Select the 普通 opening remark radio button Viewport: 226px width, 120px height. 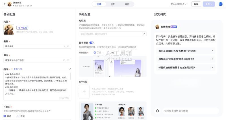pyautogui.click(x=5, y=116)
